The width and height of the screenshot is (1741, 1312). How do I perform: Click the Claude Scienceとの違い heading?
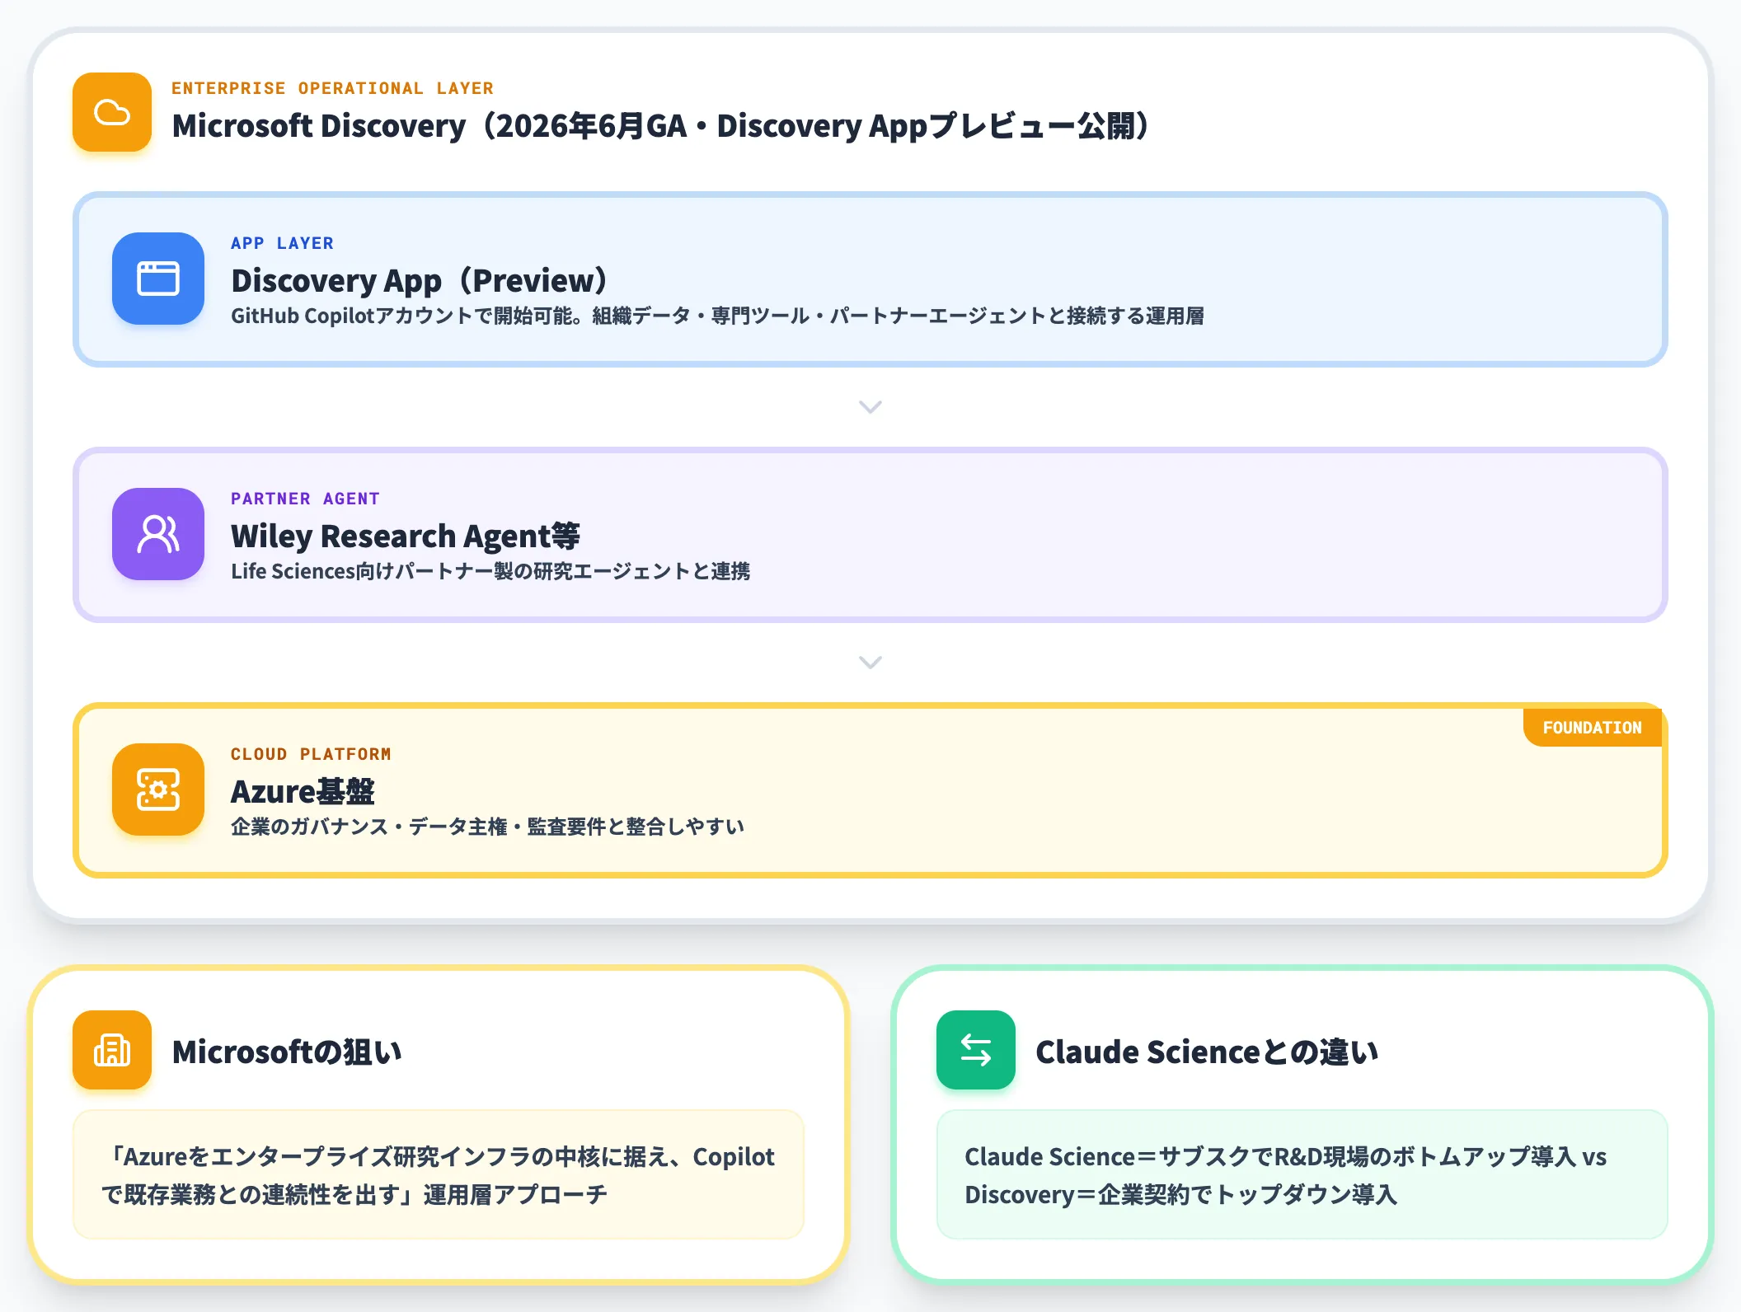click(x=1207, y=1052)
